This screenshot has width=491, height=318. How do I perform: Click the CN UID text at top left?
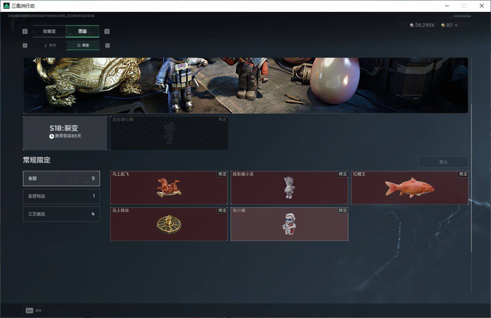[51, 16]
